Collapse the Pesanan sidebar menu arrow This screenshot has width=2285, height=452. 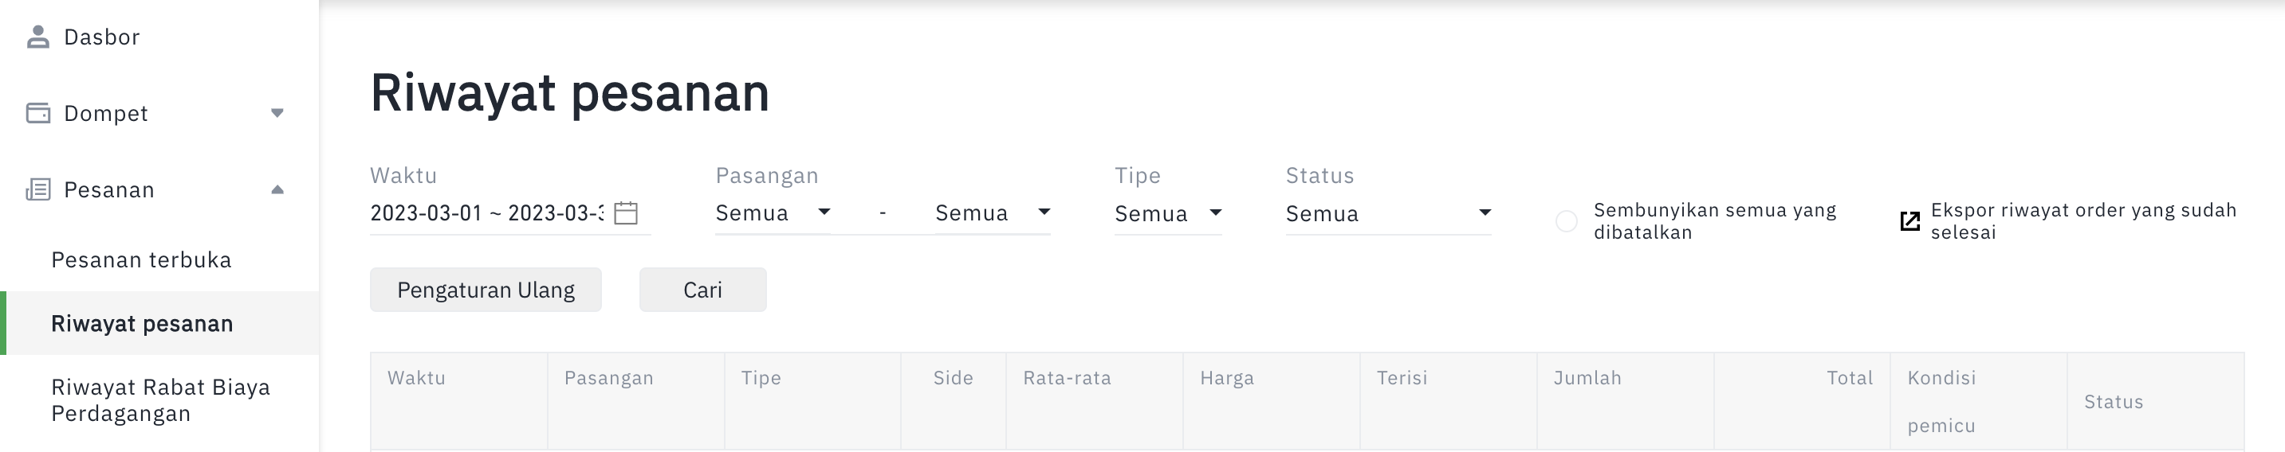(277, 189)
